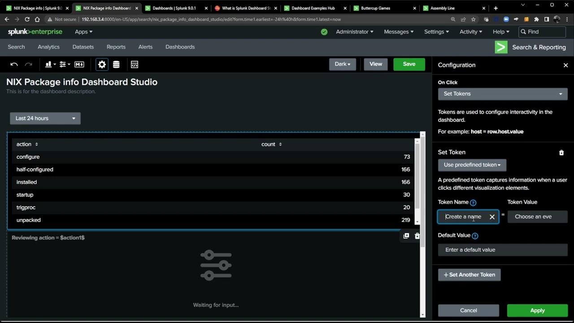Screen dimensions: 574x323
Task: Open the data sources database icon
Action: point(116,65)
